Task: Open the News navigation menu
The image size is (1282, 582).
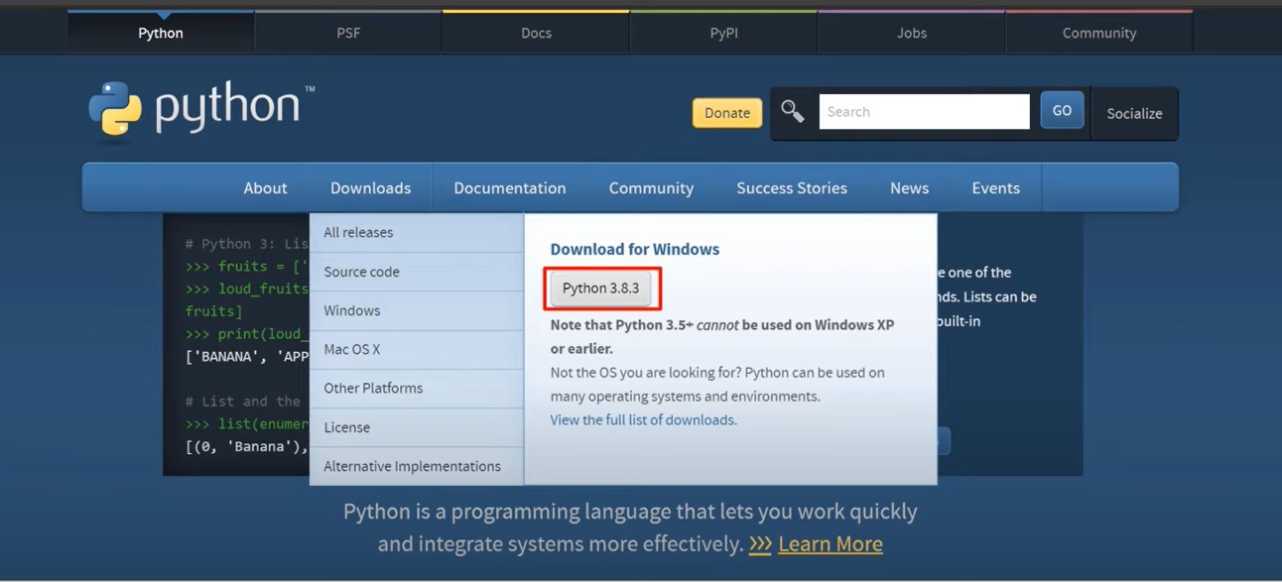Action: (x=909, y=187)
